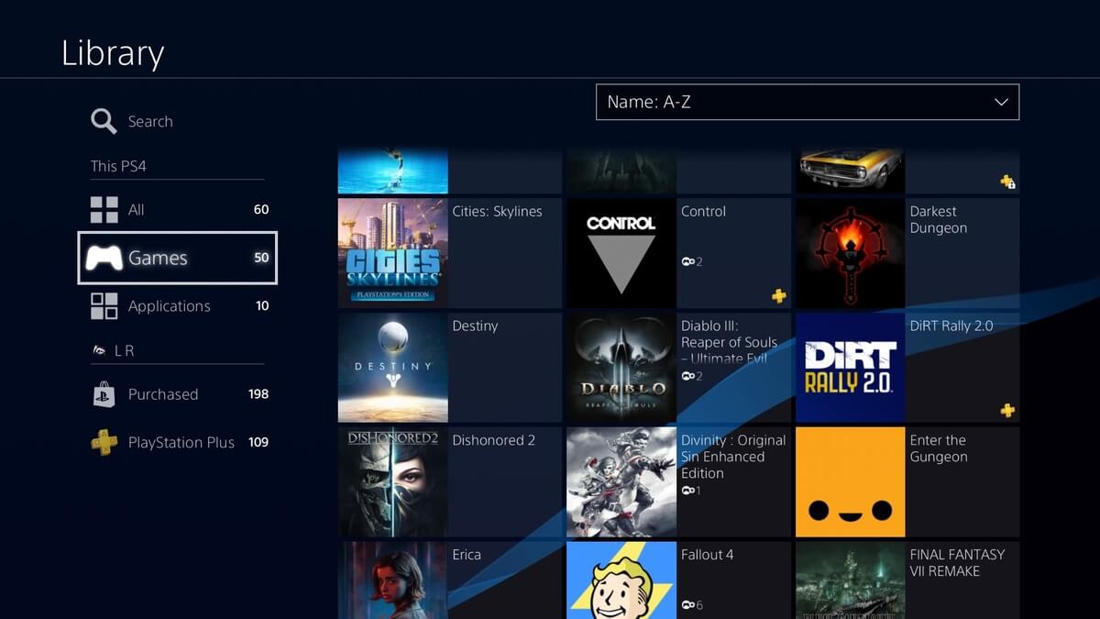This screenshot has width=1100, height=619.
Task: Select the Control cover art
Action: pos(621,252)
